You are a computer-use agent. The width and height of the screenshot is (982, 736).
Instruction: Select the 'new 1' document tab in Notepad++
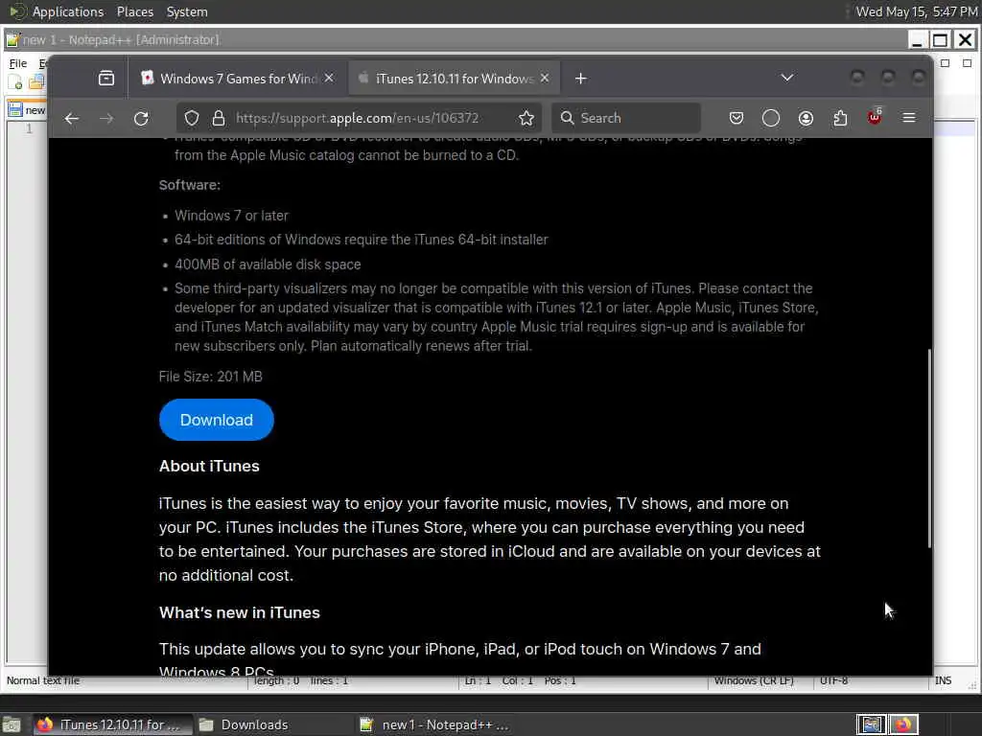coord(28,110)
